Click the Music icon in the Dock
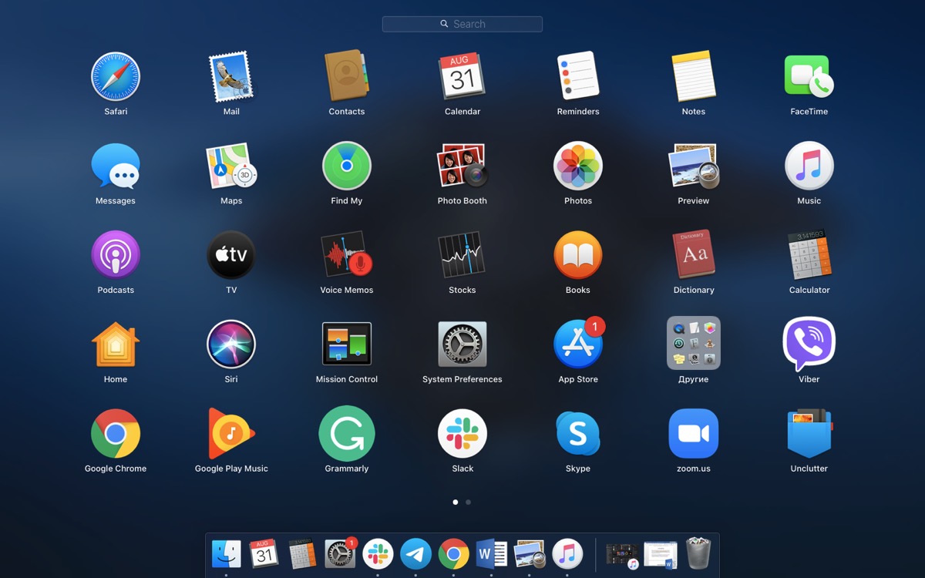This screenshot has height=578, width=925. 567,553
